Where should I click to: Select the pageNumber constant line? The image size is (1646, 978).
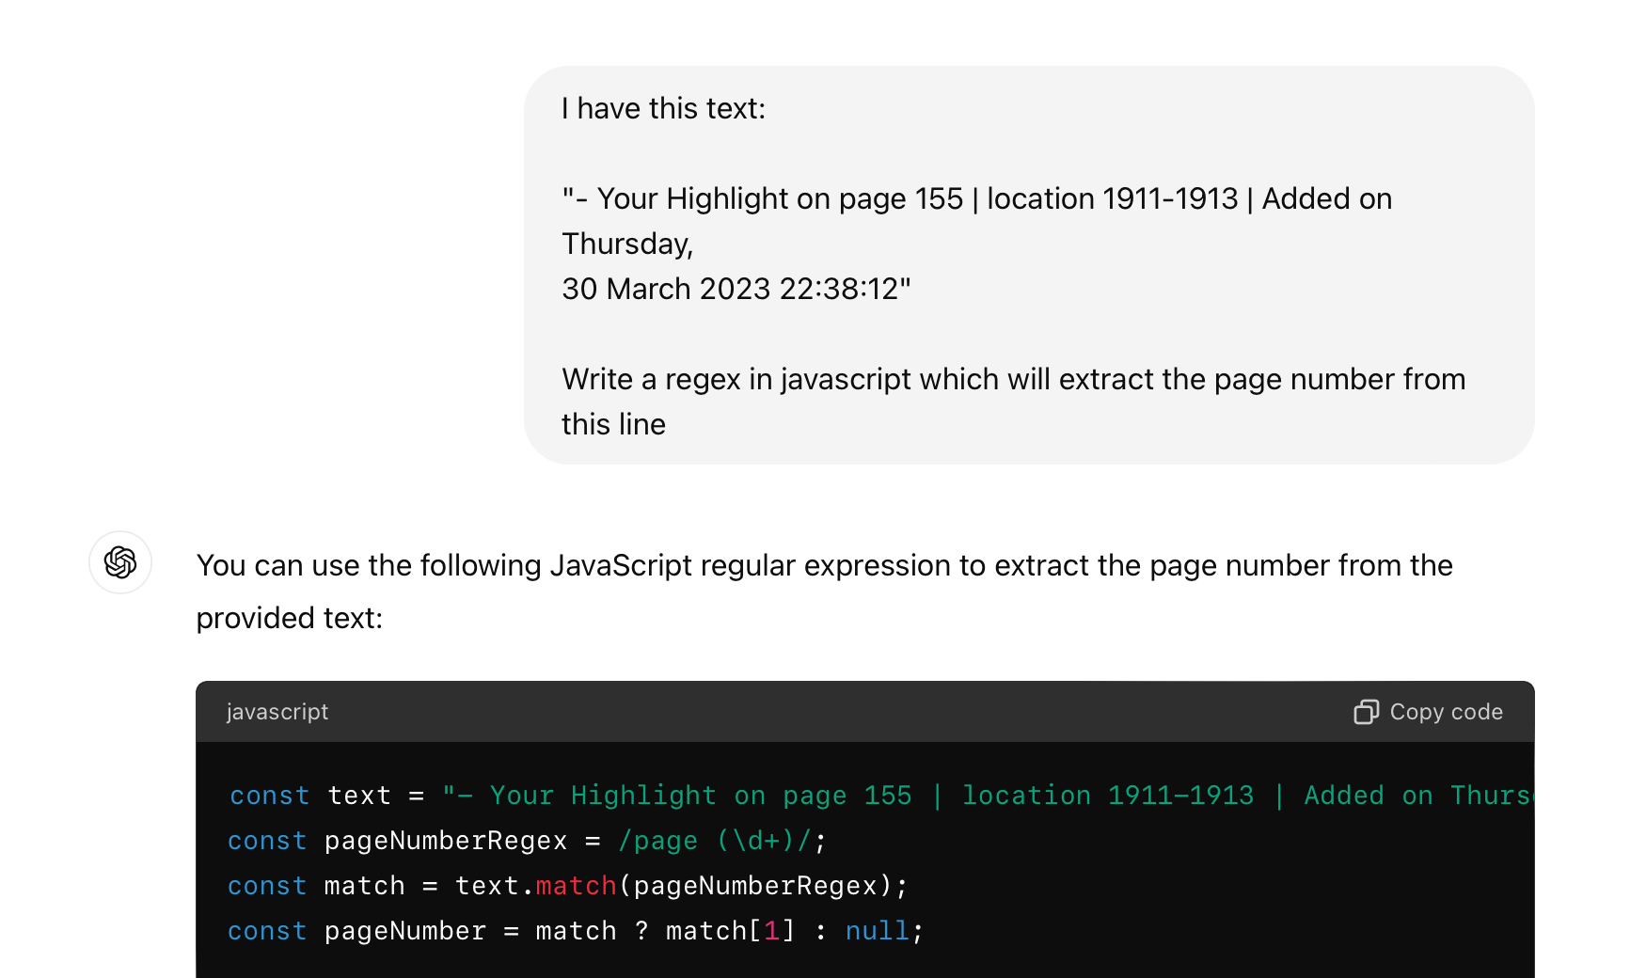click(x=404, y=930)
